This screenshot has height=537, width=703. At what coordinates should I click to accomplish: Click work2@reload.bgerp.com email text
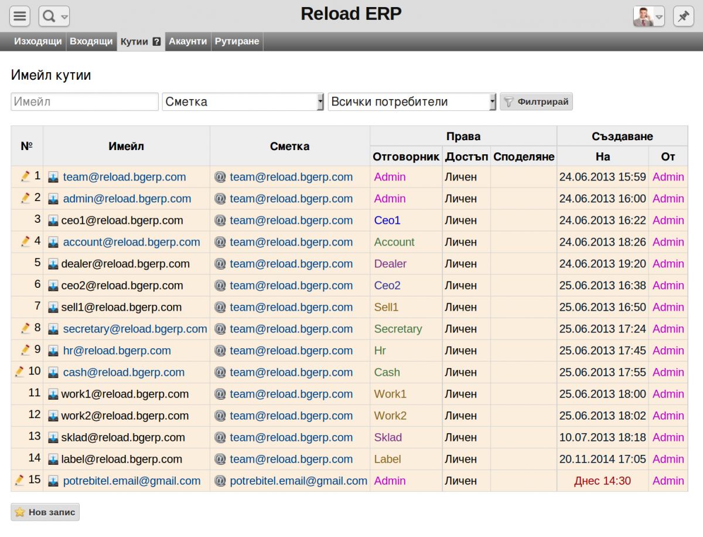(125, 416)
